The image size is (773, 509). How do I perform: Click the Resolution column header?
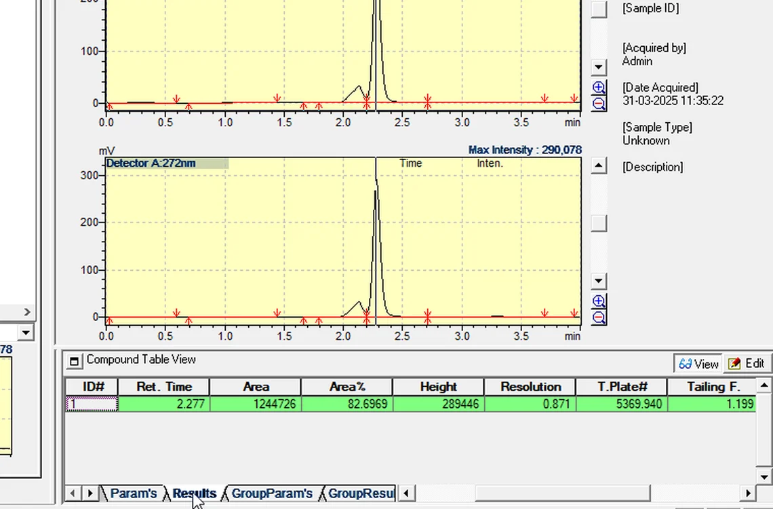click(530, 387)
